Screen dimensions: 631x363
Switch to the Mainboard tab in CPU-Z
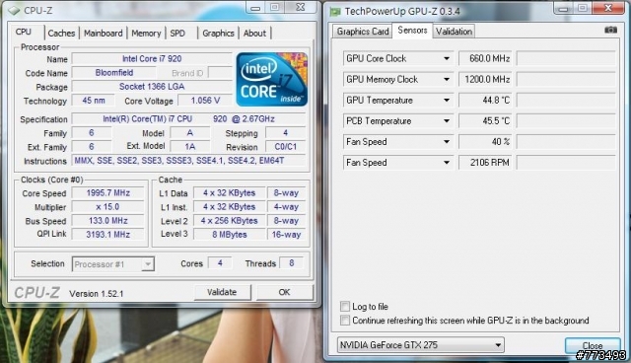(x=103, y=34)
